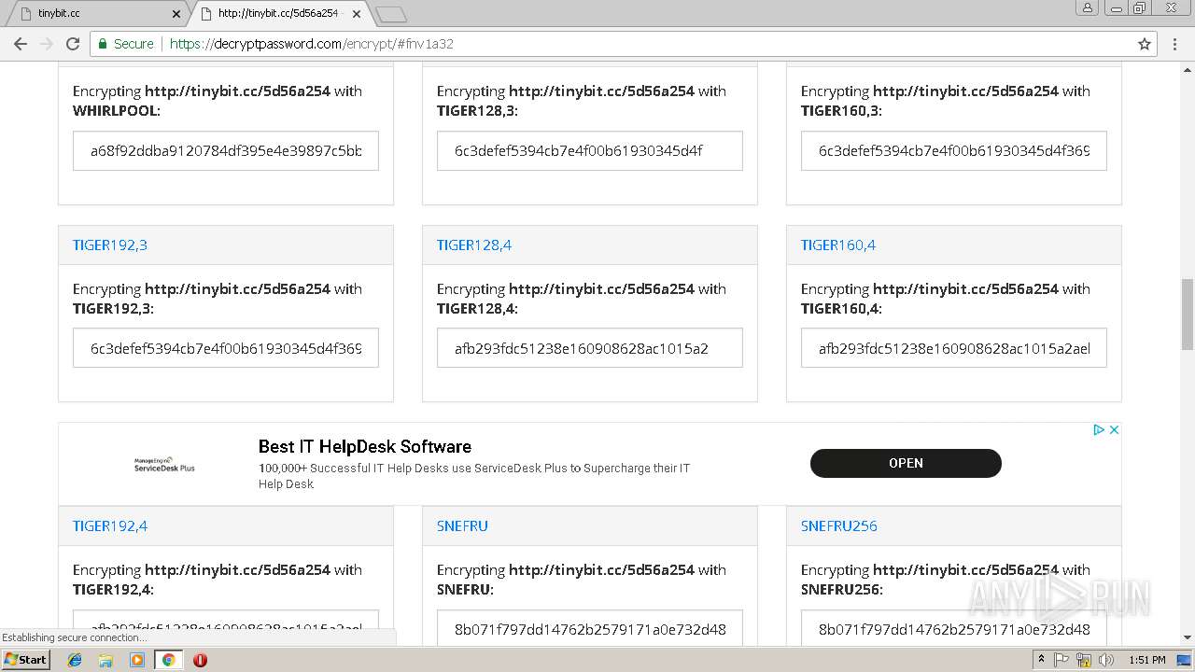Close the tinybit.cc tab

(176, 14)
